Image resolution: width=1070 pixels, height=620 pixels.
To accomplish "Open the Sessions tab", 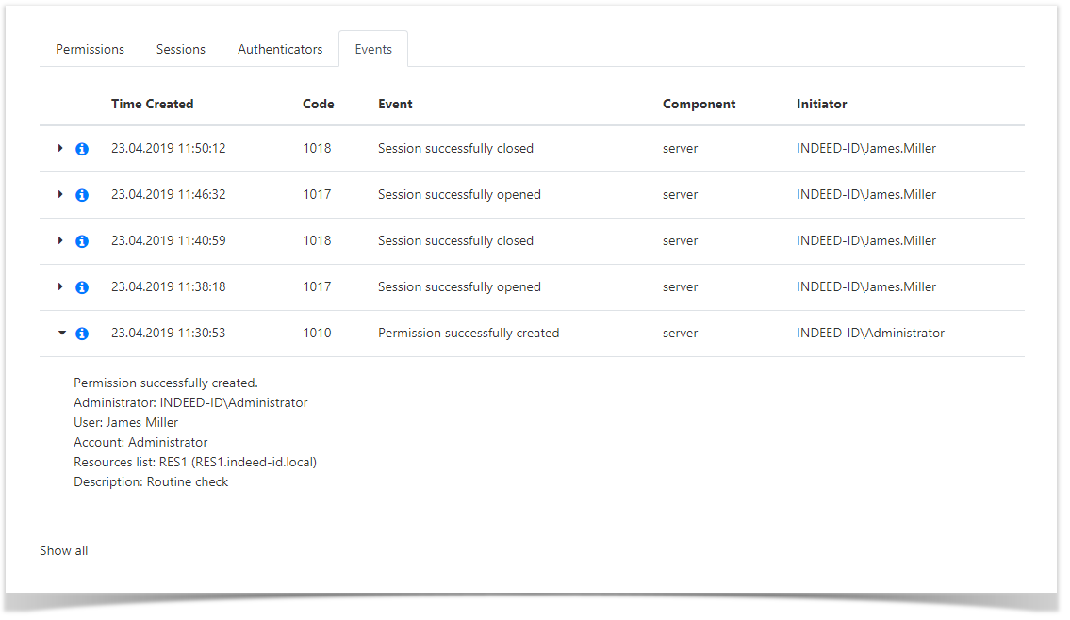I will point(180,49).
